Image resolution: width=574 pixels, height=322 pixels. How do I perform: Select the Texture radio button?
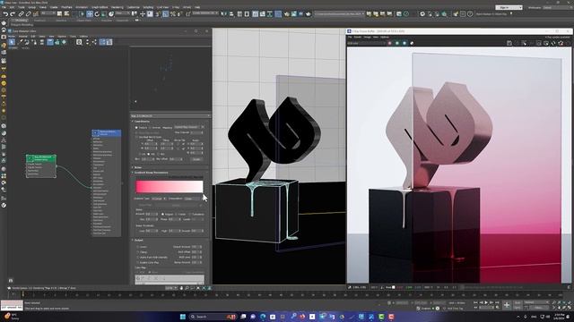click(136, 128)
